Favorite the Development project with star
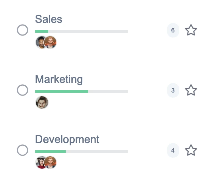 (x=191, y=150)
